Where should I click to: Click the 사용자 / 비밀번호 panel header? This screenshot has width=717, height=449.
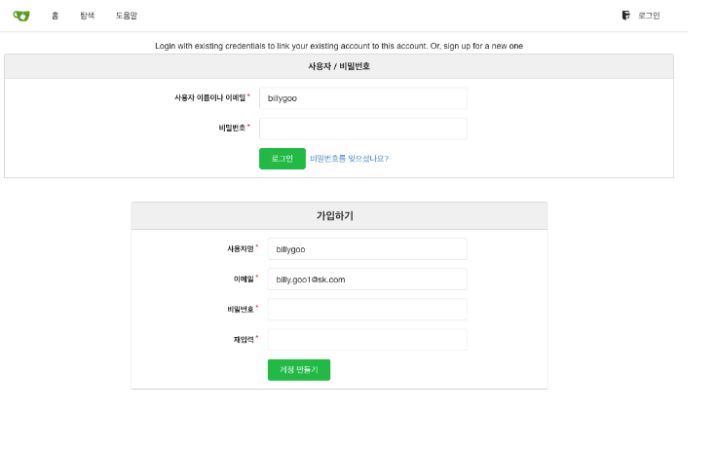pos(339,66)
